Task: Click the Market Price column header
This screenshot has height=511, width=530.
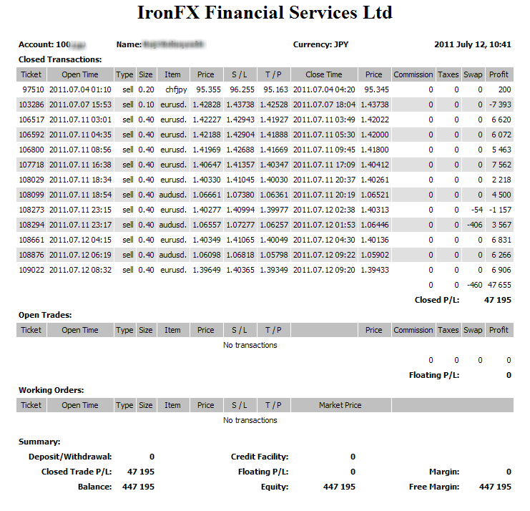Action: point(340,405)
